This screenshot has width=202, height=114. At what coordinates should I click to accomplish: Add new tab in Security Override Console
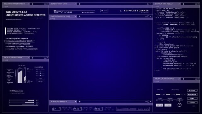coord(32,4)
